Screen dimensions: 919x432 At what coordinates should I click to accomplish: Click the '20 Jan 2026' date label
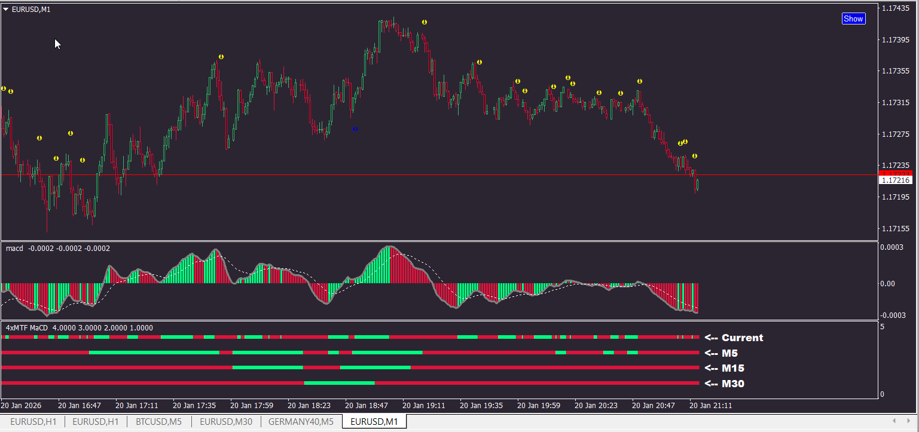tap(22, 405)
